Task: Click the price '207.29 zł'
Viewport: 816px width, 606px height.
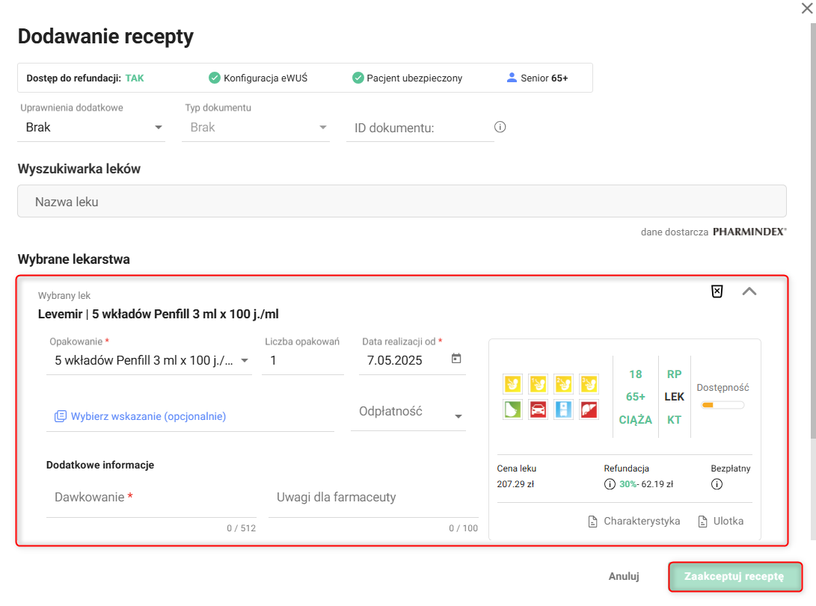Action: click(515, 484)
